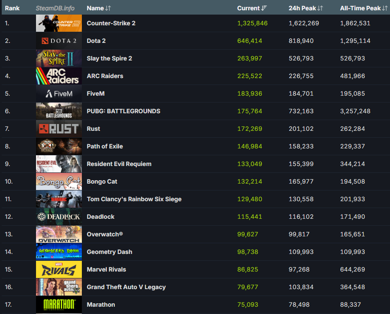Open the Path of Exile link
This screenshot has width=390, height=314.
[x=105, y=146]
